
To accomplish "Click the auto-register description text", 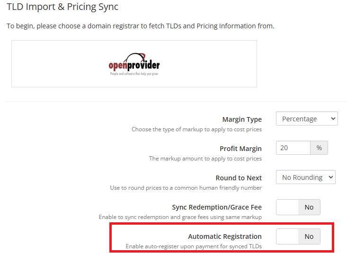I will pyautogui.click(x=194, y=246).
